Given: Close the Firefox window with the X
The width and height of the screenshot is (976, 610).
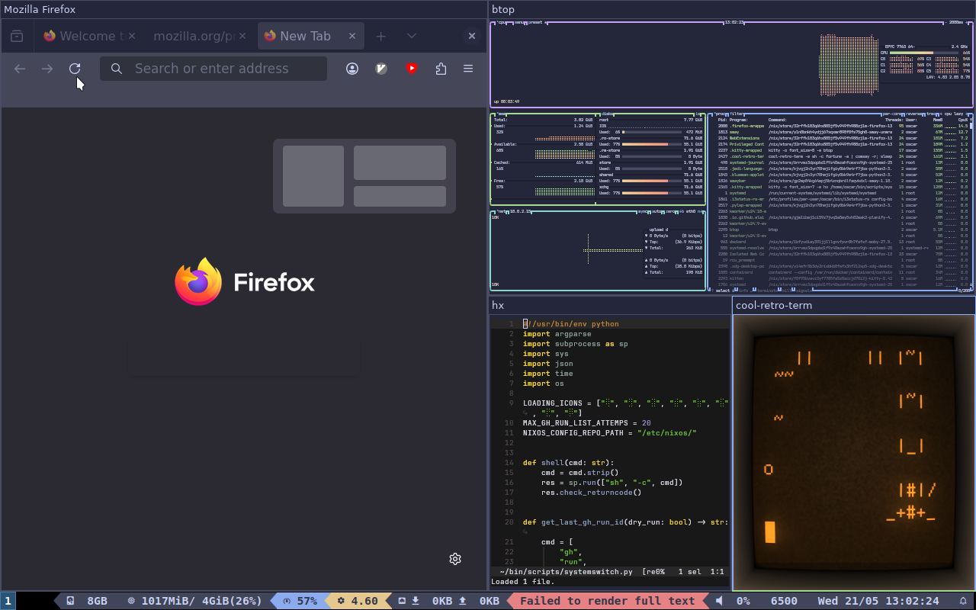Looking at the screenshot, I should [x=472, y=36].
